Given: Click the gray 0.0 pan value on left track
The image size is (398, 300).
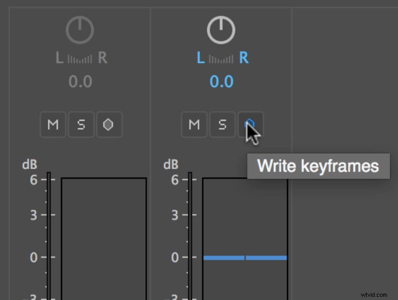Looking at the screenshot, I should coord(80,82).
